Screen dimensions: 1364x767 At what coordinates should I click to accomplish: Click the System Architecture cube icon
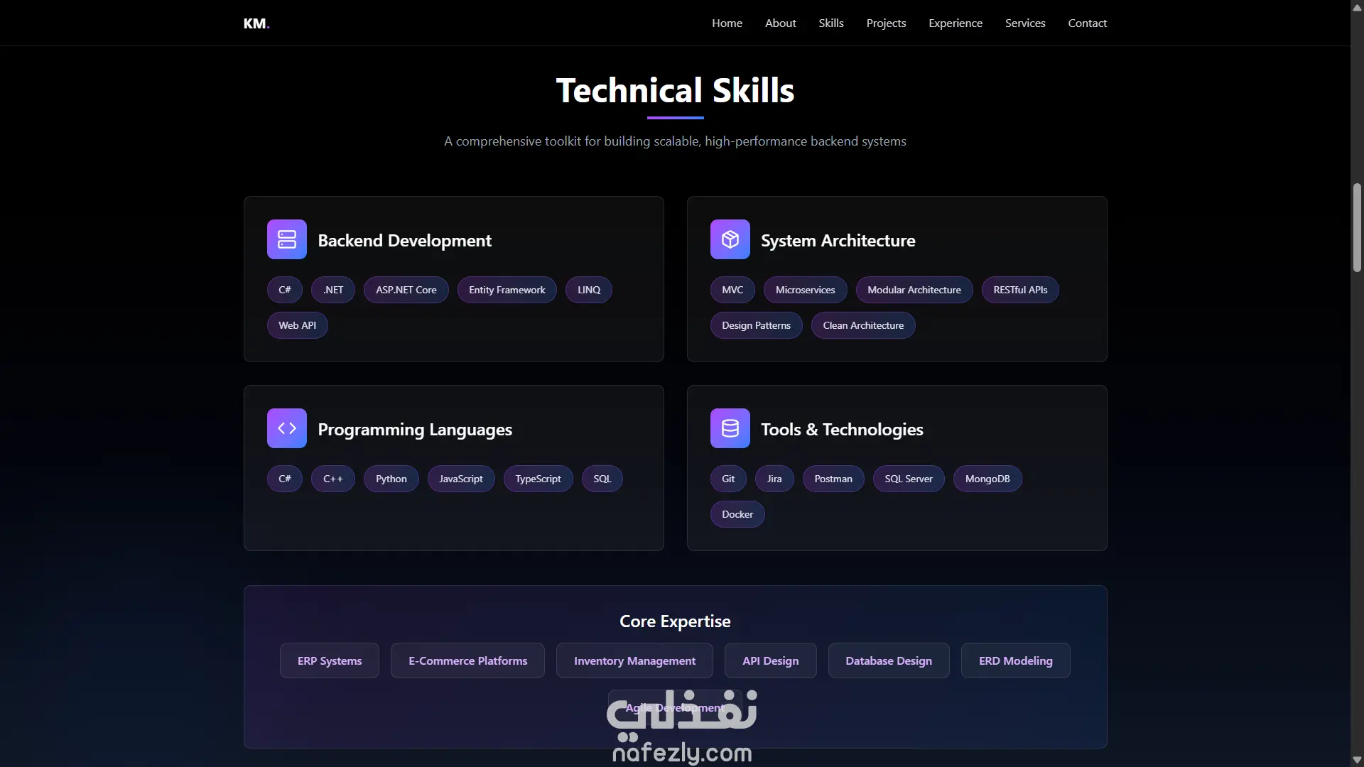730,239
